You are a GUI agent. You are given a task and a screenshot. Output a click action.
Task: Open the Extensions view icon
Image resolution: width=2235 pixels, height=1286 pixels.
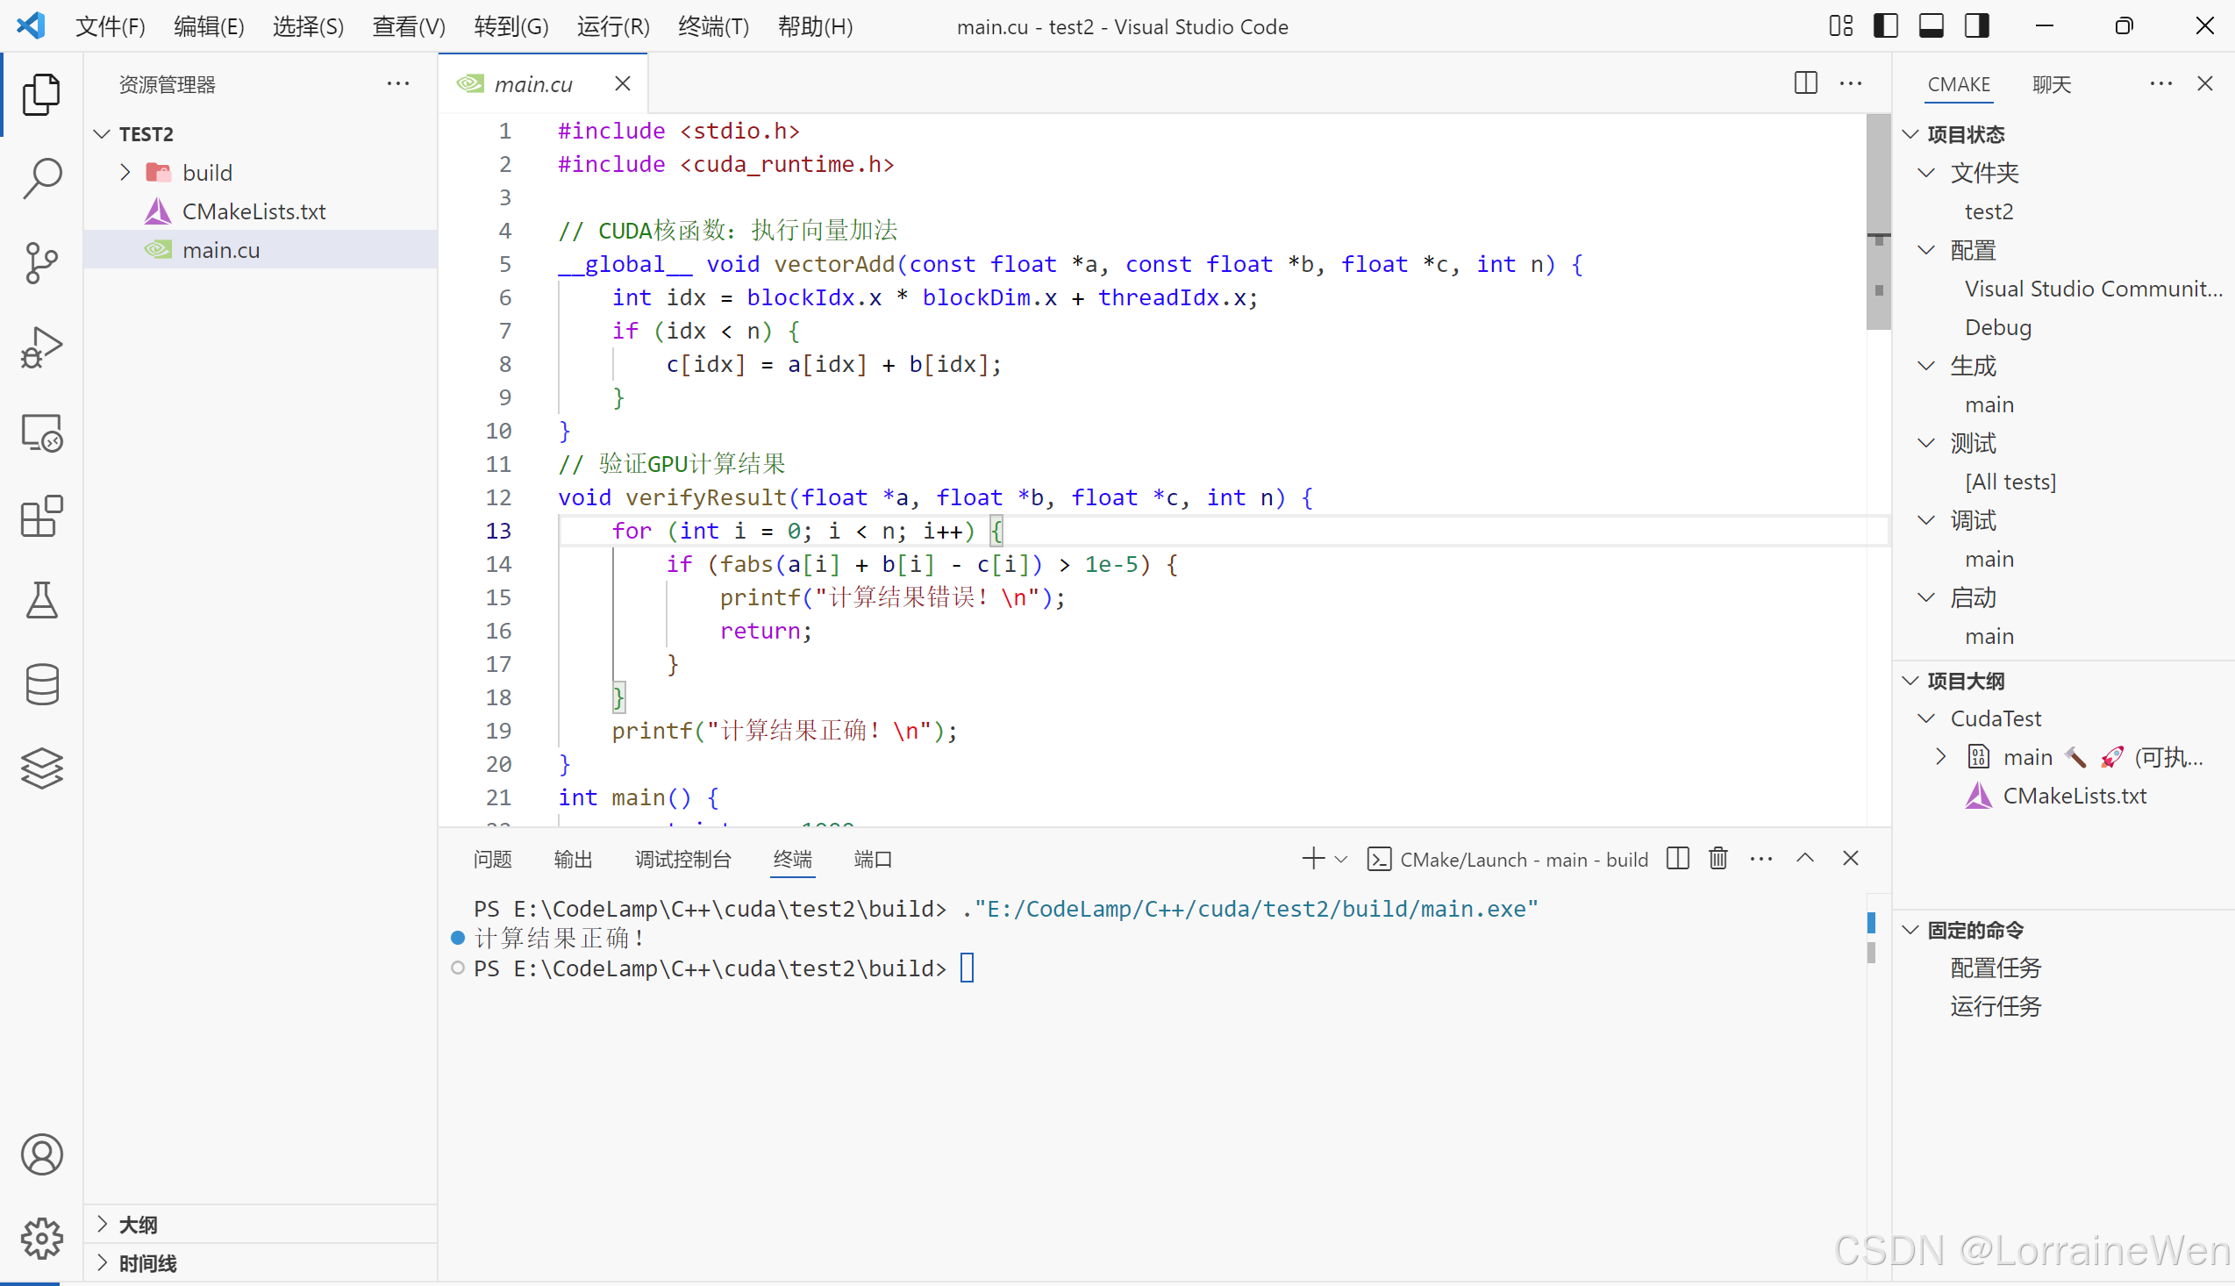coord(41,516)
